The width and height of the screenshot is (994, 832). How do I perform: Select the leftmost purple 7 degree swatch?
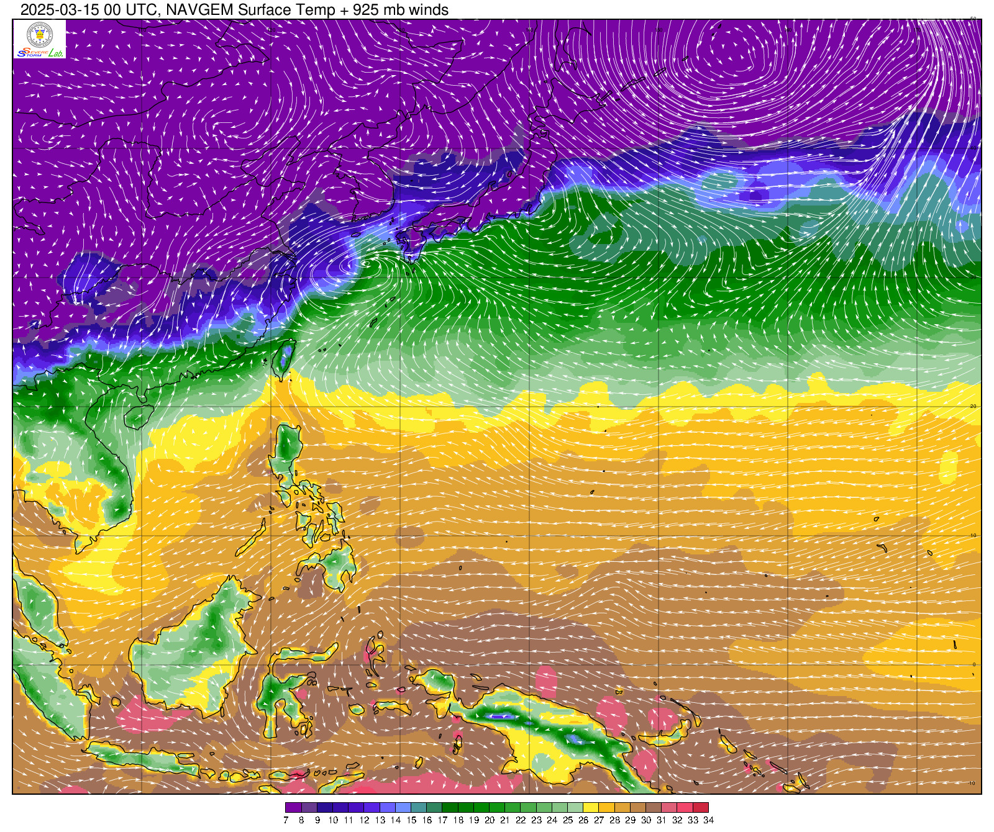293,808
